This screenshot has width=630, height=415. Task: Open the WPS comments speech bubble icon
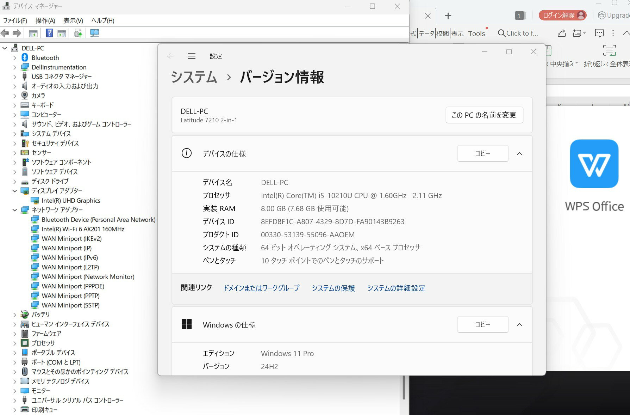click(599, 33)
